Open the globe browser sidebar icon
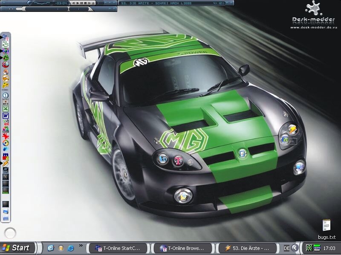341x255 pixels. 6,51
